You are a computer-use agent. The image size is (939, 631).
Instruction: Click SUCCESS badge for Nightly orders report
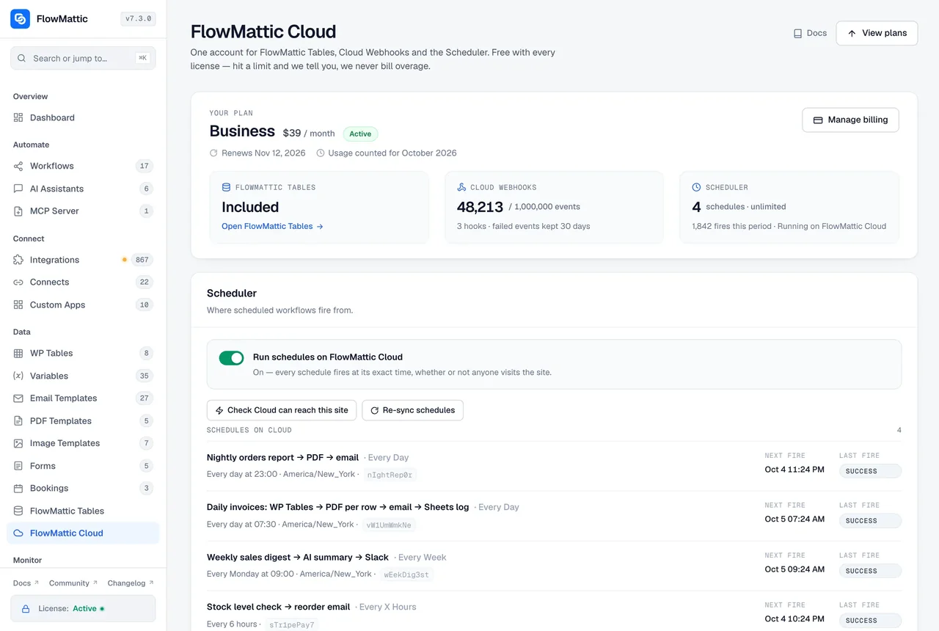[870, 471]
